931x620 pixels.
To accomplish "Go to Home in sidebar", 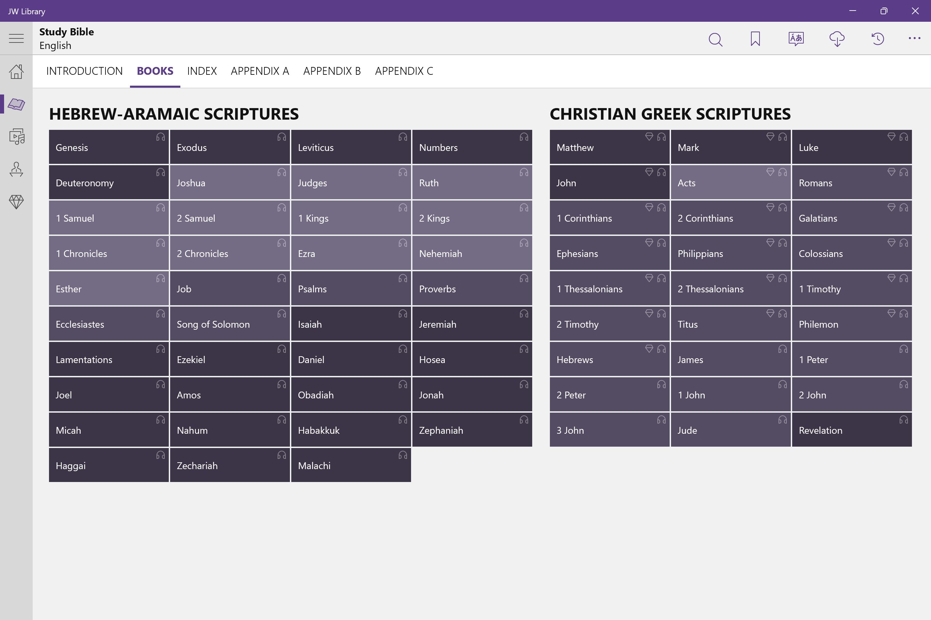I will (x=16, y=72).
